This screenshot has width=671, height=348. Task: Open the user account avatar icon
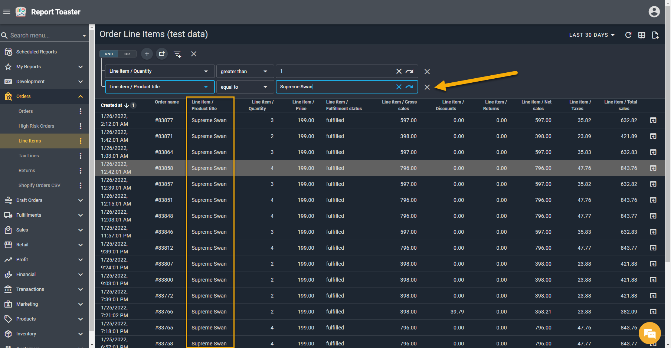(654, 12)
